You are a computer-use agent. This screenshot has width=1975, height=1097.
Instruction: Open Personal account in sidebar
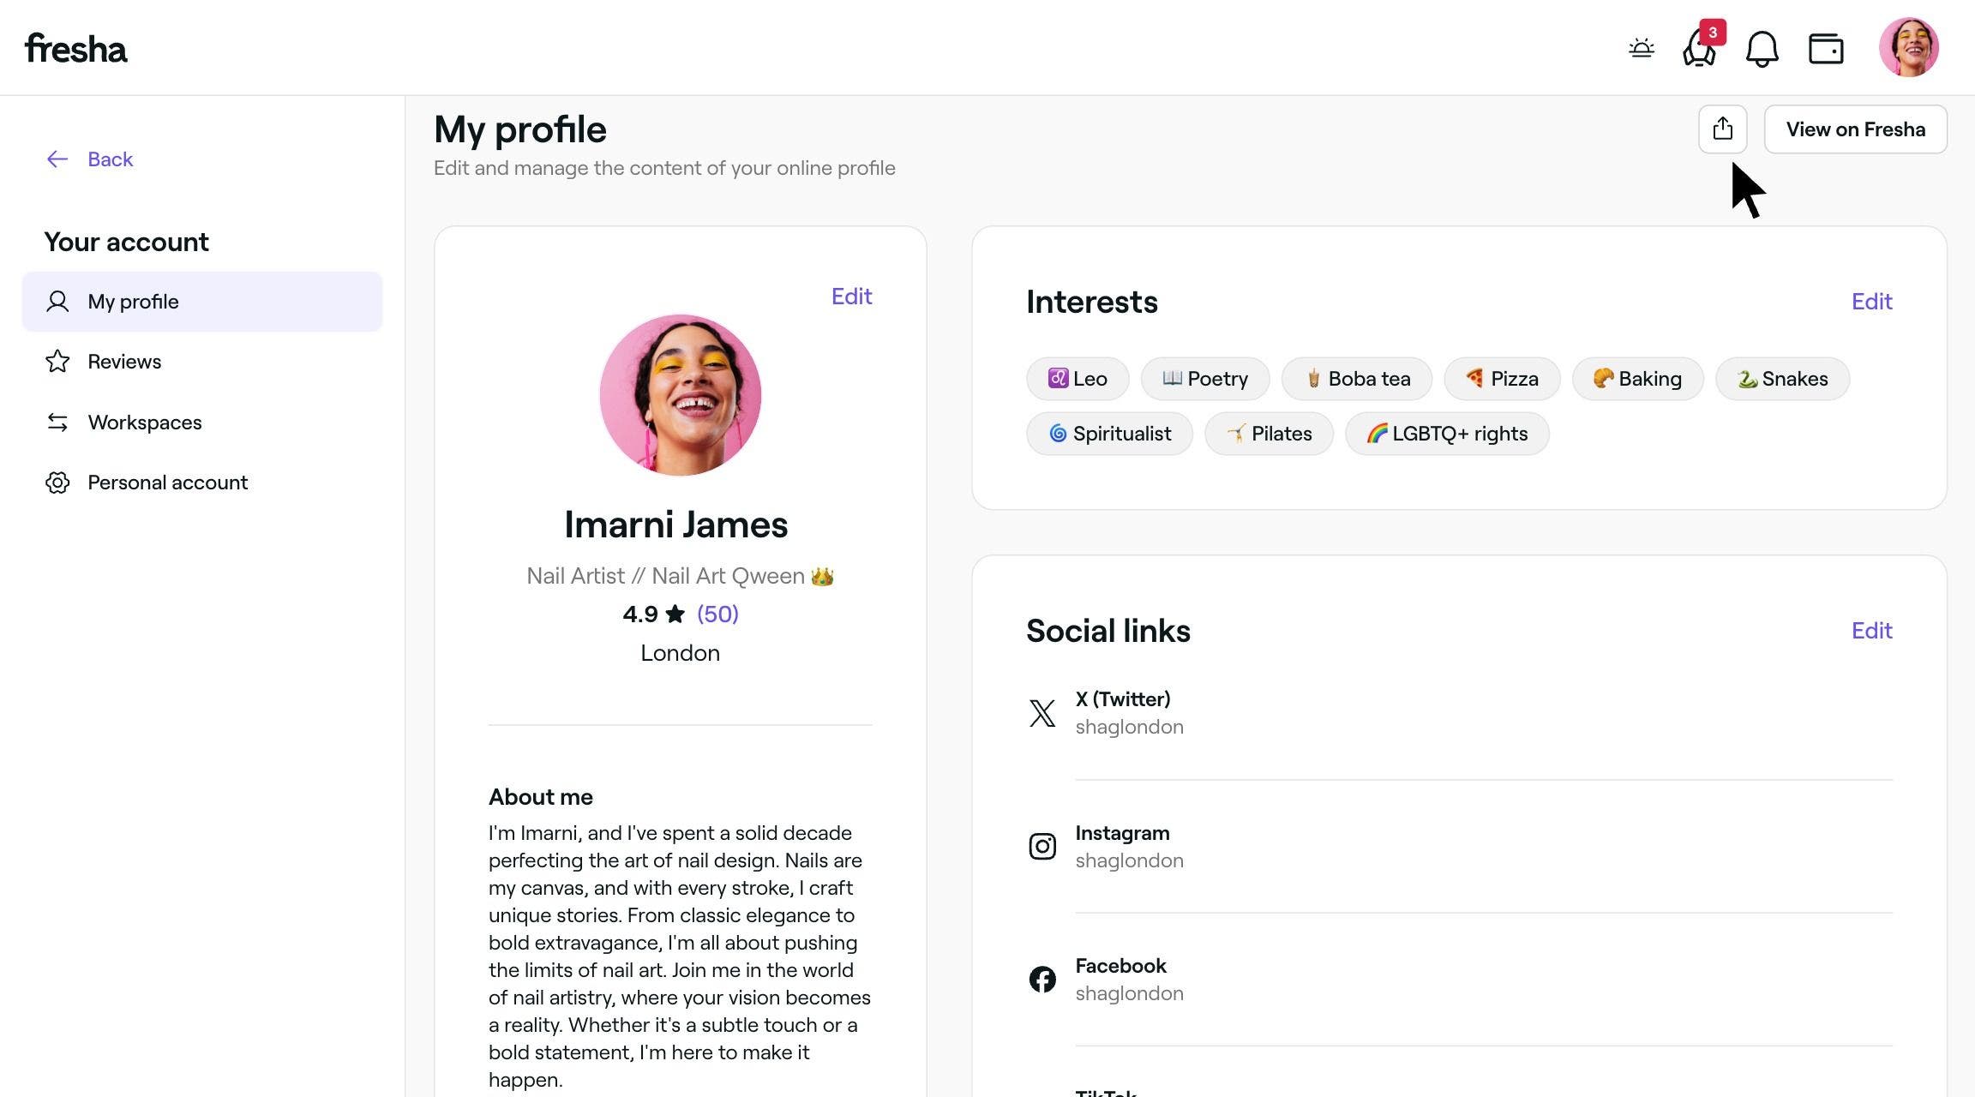pyautogui.click(x=202, y=483)
